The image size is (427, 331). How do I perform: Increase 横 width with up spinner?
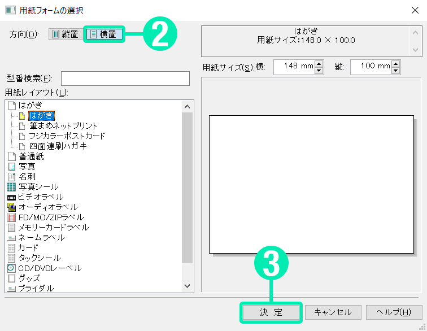[x=319, y=64]
